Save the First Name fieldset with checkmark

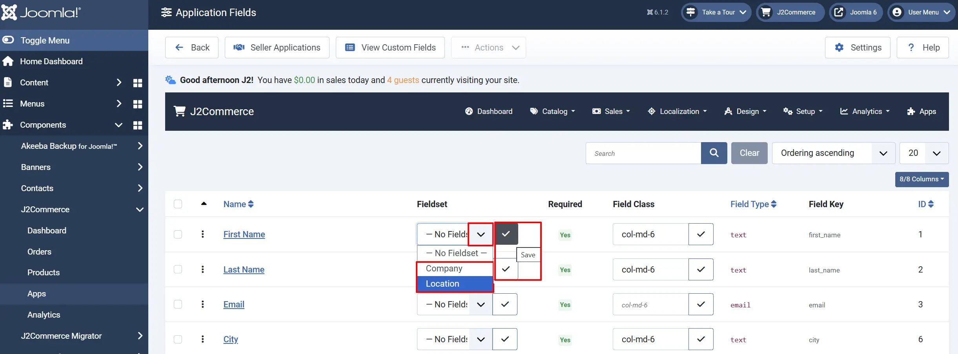(506, 234)
